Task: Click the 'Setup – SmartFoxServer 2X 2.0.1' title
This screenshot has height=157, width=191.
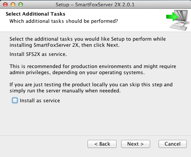Action: [x=95, y=5]
